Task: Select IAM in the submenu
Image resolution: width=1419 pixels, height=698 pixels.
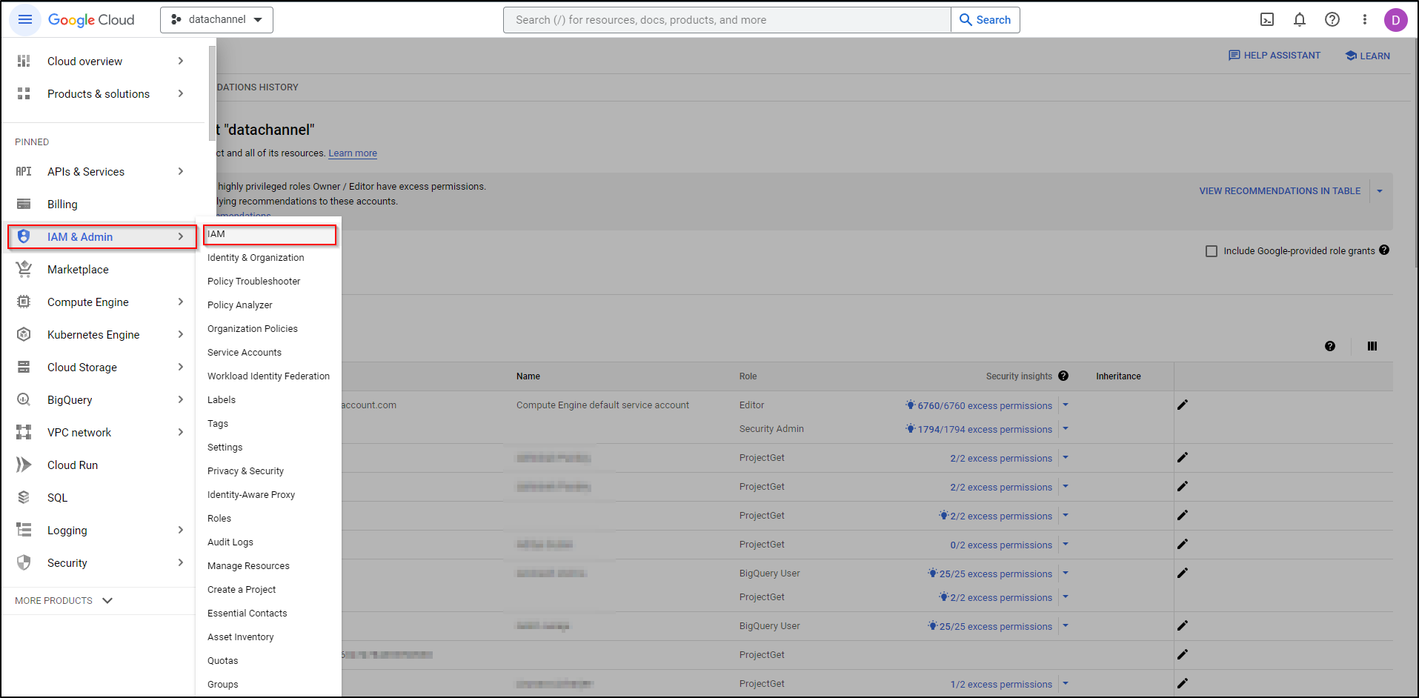Action: [270, 234]
